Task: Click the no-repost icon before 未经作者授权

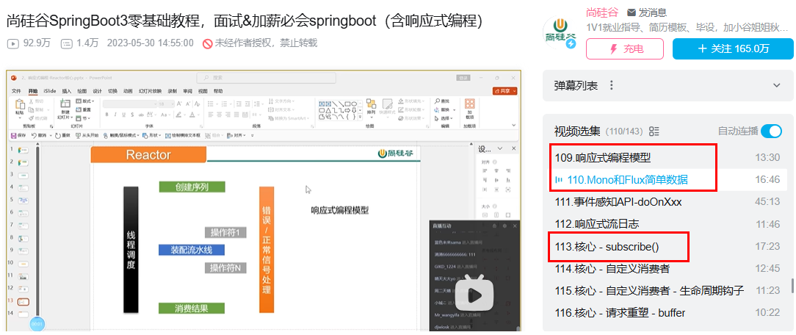Action: click(x=207, y=43)
